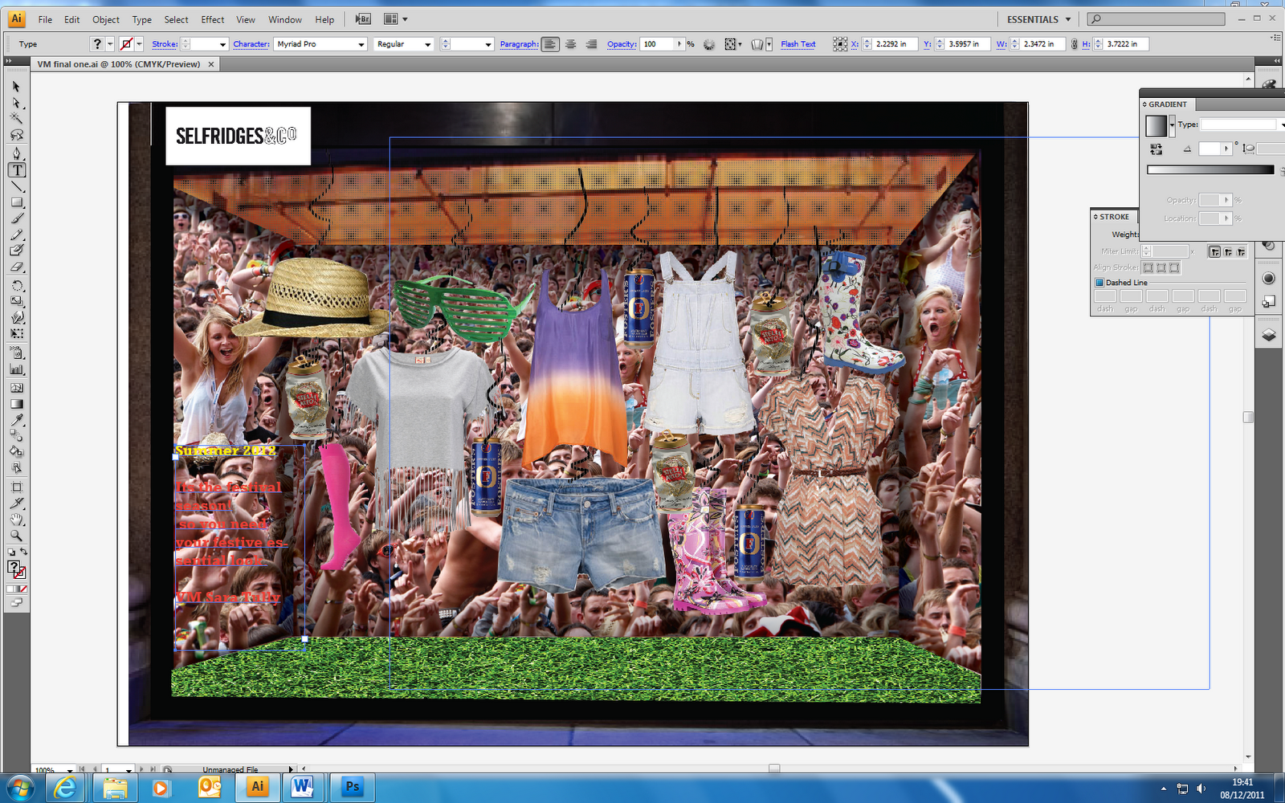Viewport: 1285px width, 803px height.
Task: Click the Flash Text link
Action: 798,44
